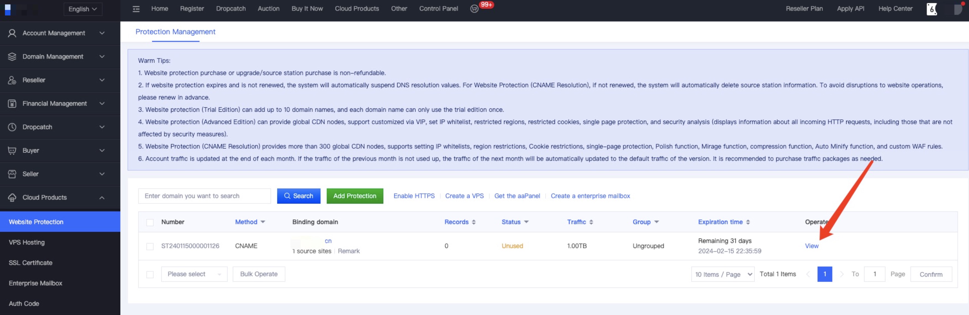The image size is (969, 315).
Task: Sort by Expiration time column arrows
Action: (x=748, y=222)
